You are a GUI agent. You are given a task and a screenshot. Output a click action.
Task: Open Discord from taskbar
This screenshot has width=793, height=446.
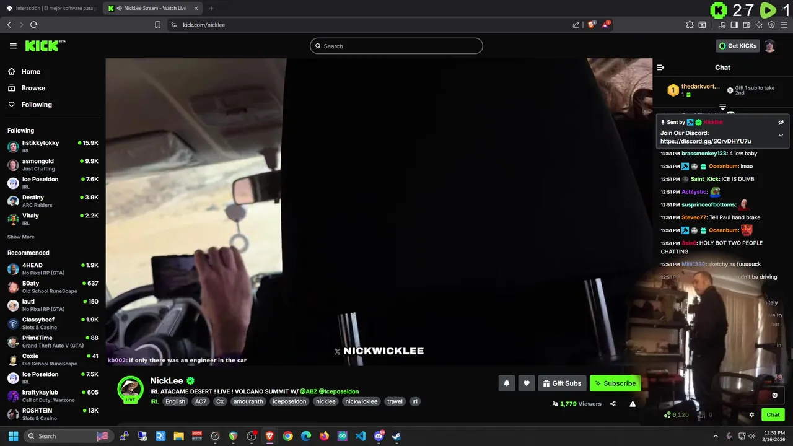click(379, 436)
